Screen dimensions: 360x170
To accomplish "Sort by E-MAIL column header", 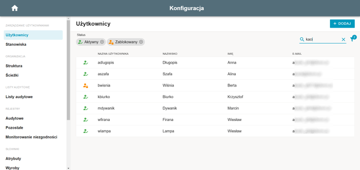I will point(297,54).
